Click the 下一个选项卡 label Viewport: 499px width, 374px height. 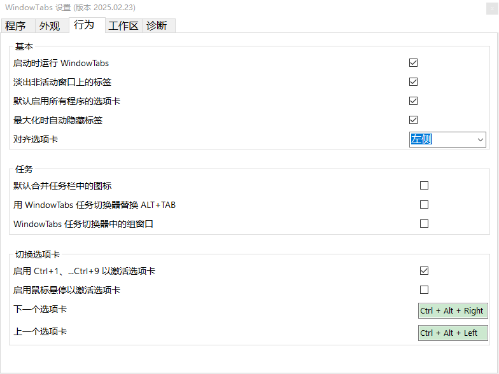[x=40, y=309]
